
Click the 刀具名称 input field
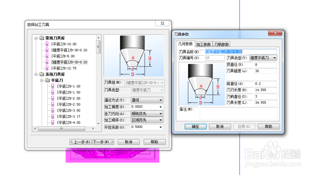click(x=241, y=52)
